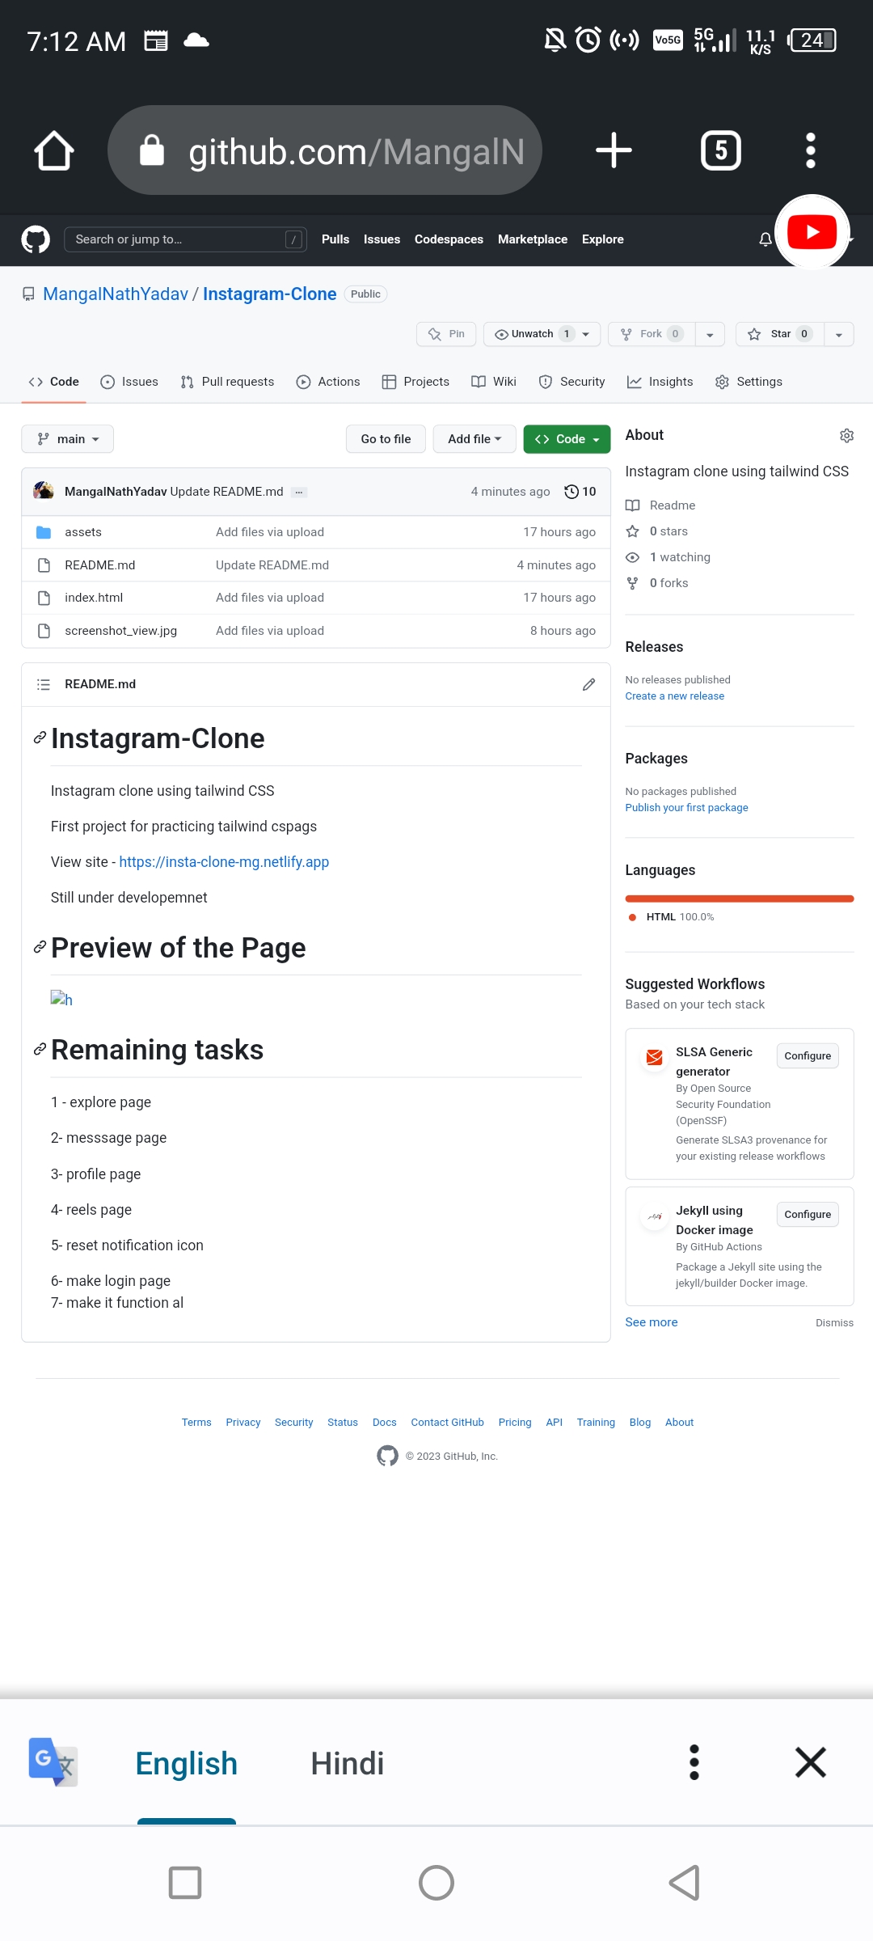The height and width of the screenshot is (1941, 873).
Task: Click the HTML language bar
Action: pos(739,898)
